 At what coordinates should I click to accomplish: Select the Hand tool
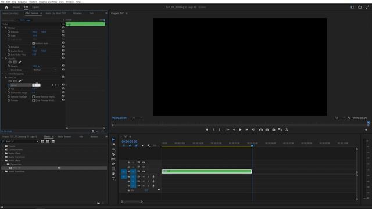coord(113,174)
